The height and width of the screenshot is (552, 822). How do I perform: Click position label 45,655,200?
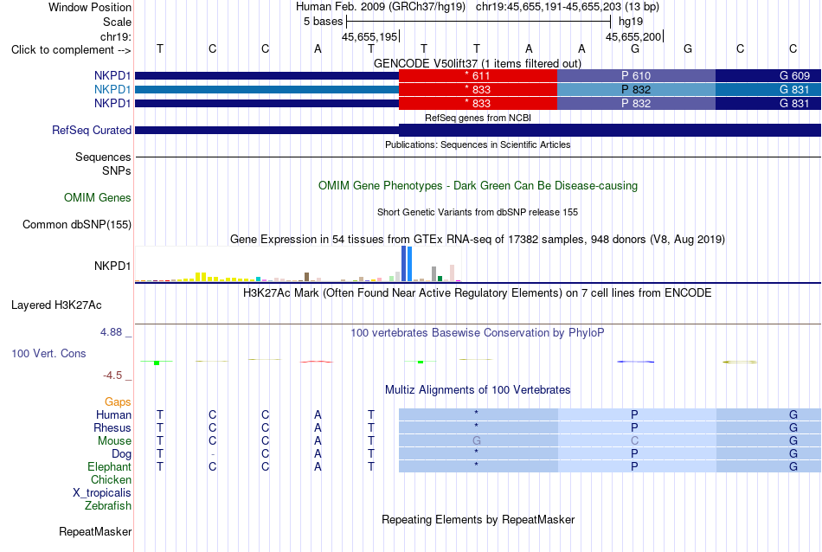coord(633,36)
